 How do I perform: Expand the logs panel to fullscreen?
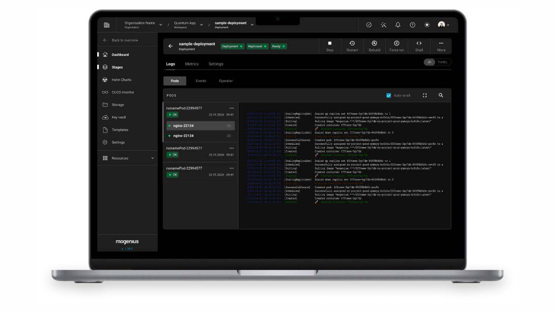(424, 95)
